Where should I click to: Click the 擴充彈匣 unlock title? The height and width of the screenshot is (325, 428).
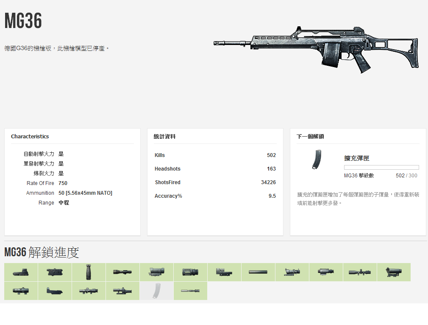pyautogui.click(x=356, y=158)
